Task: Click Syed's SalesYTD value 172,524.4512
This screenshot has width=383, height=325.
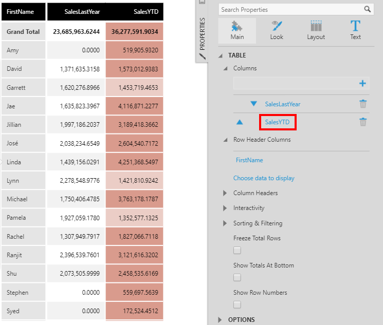Action: [x=134, y=311]
